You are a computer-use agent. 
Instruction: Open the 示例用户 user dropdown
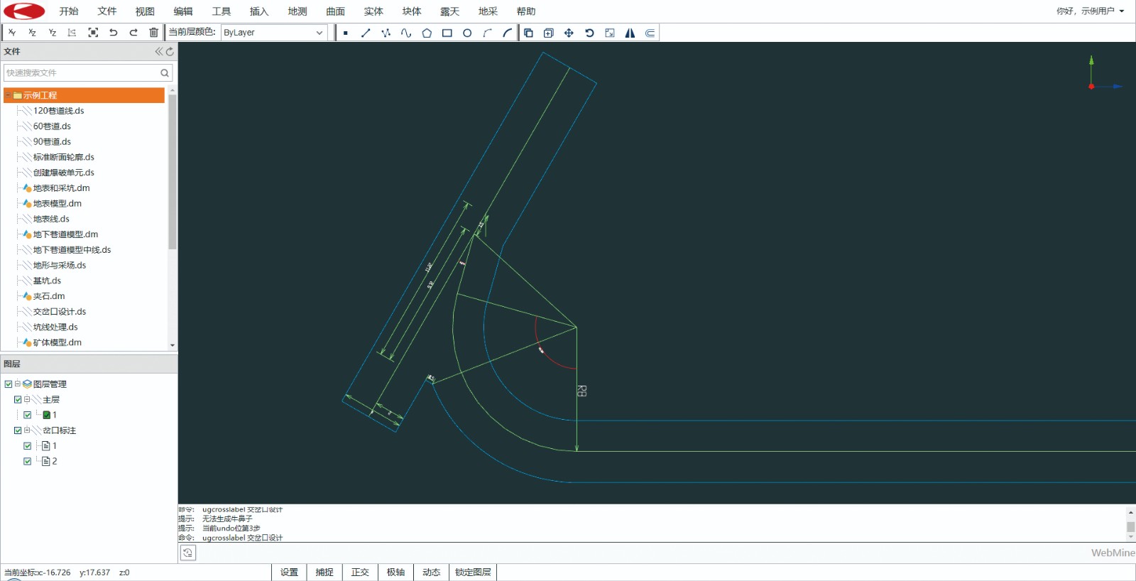(1090, 11)
